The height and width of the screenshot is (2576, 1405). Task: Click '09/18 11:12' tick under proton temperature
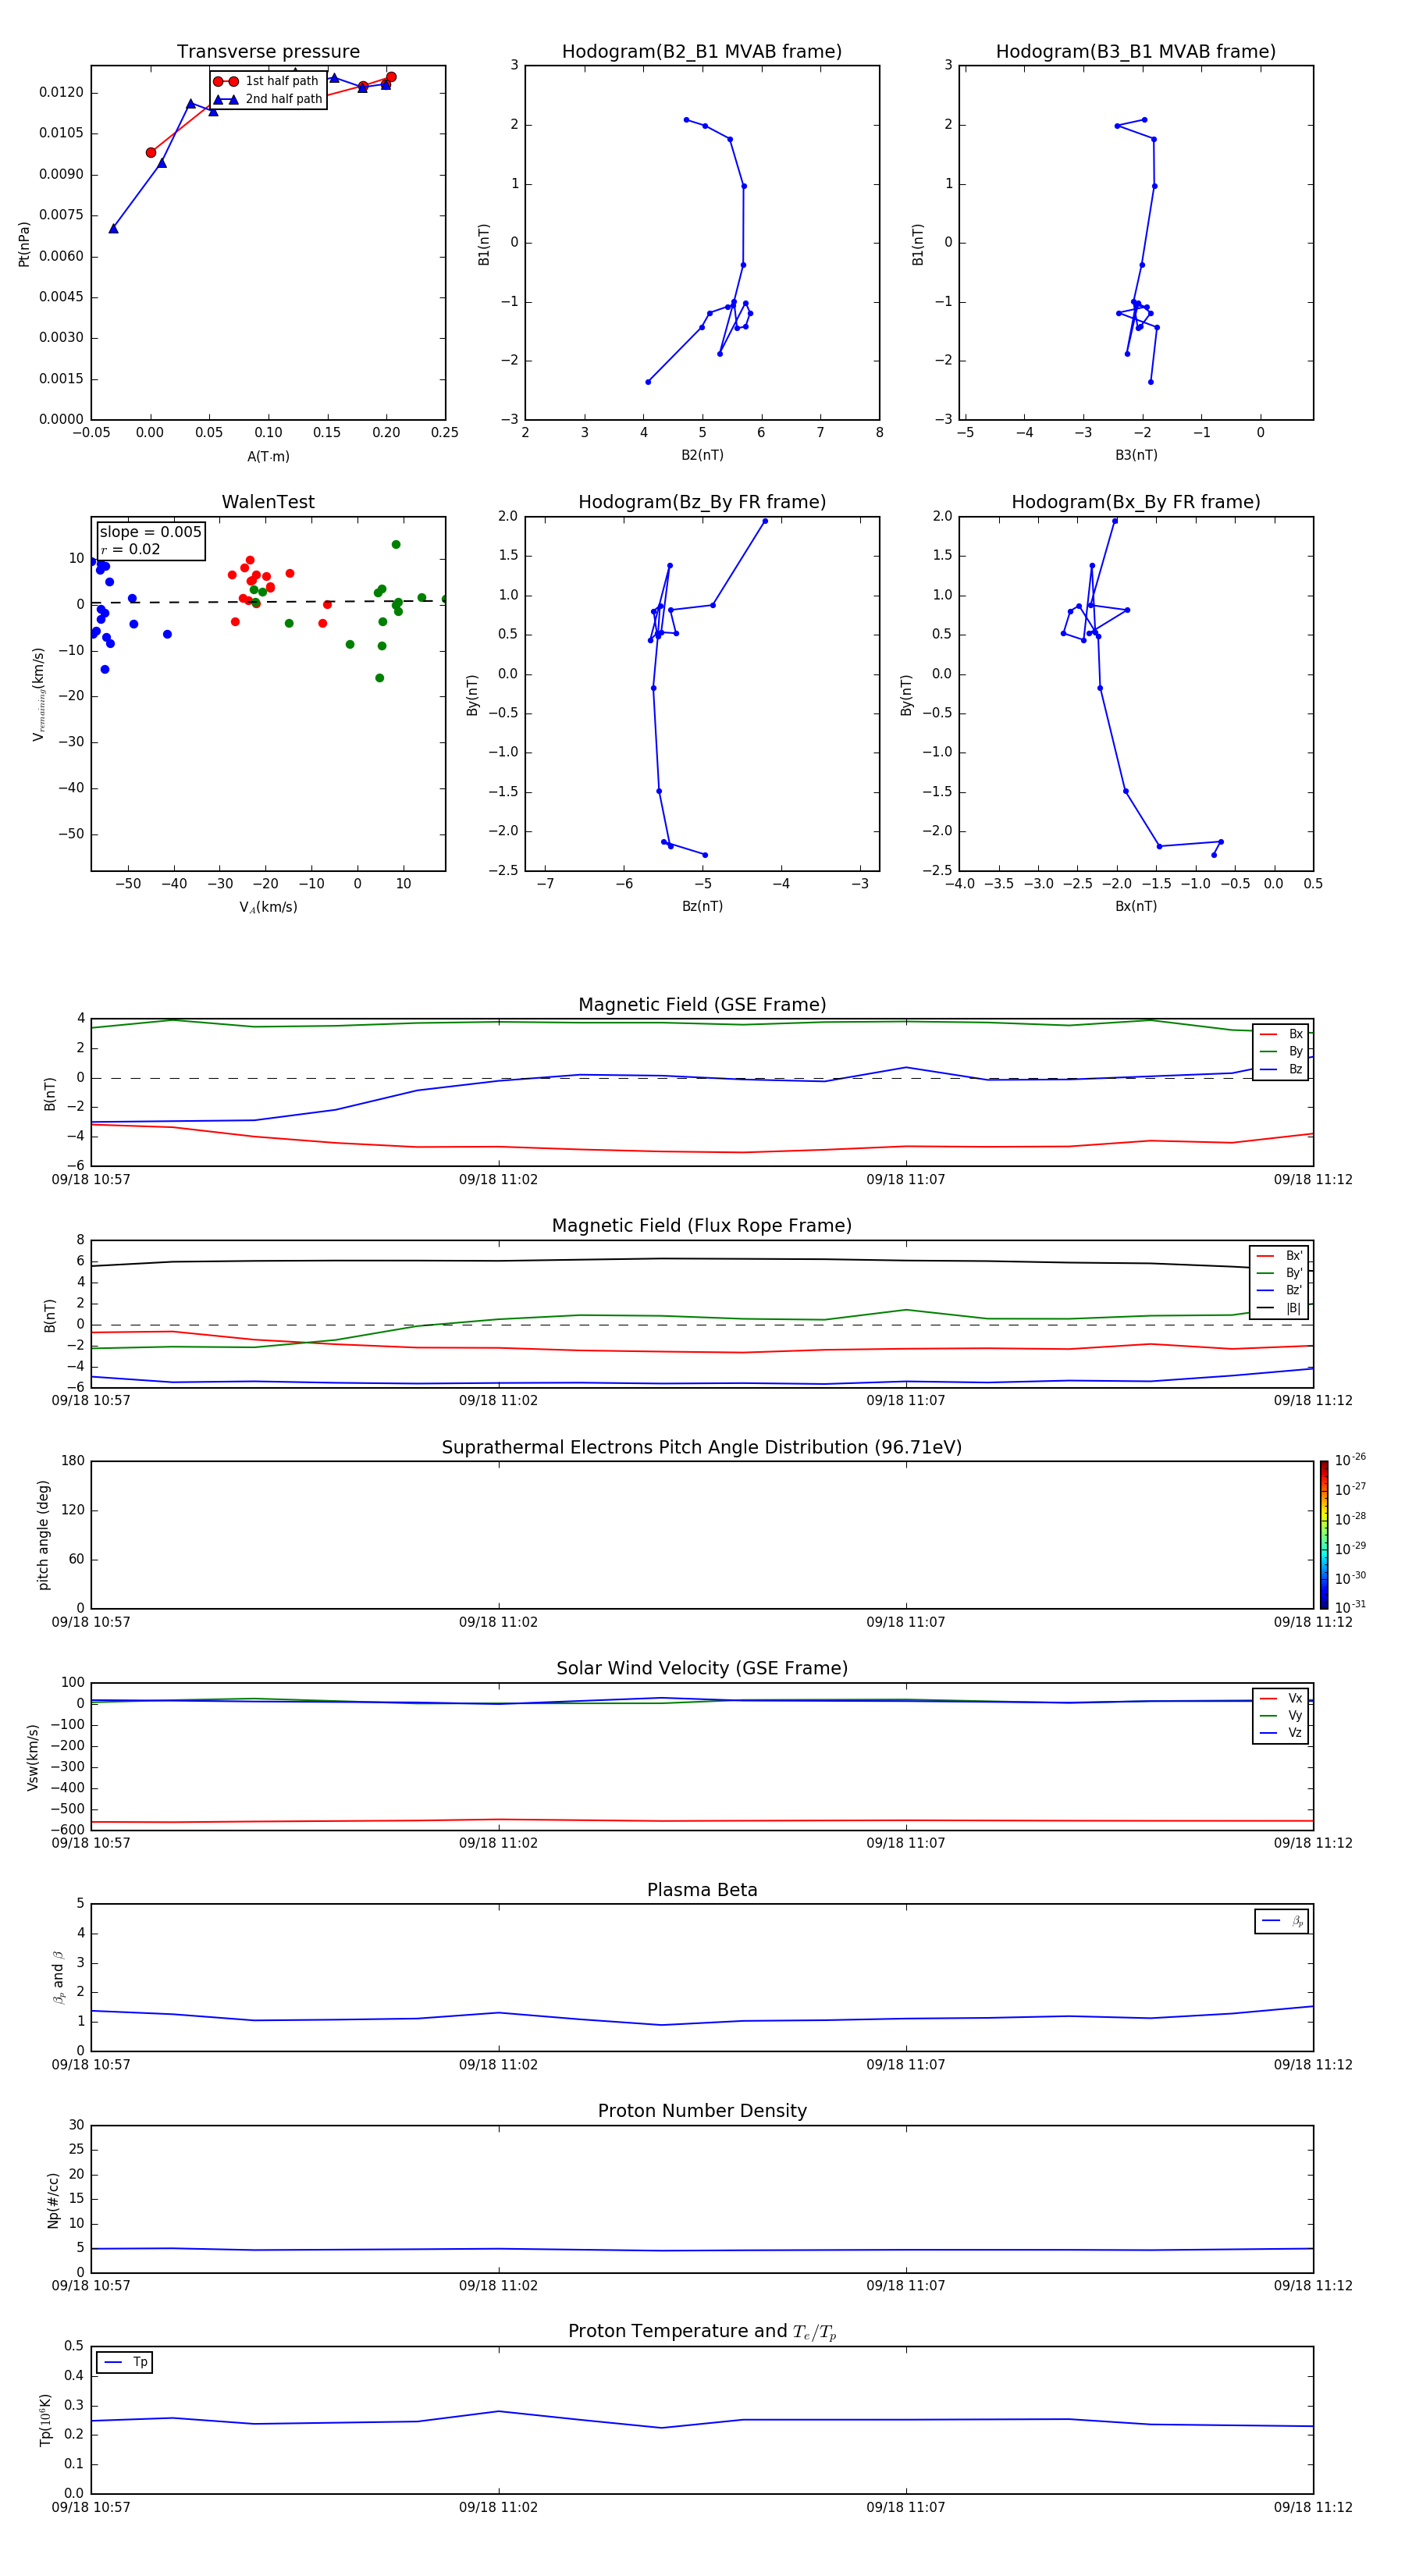click(x=1313, y=2508)
